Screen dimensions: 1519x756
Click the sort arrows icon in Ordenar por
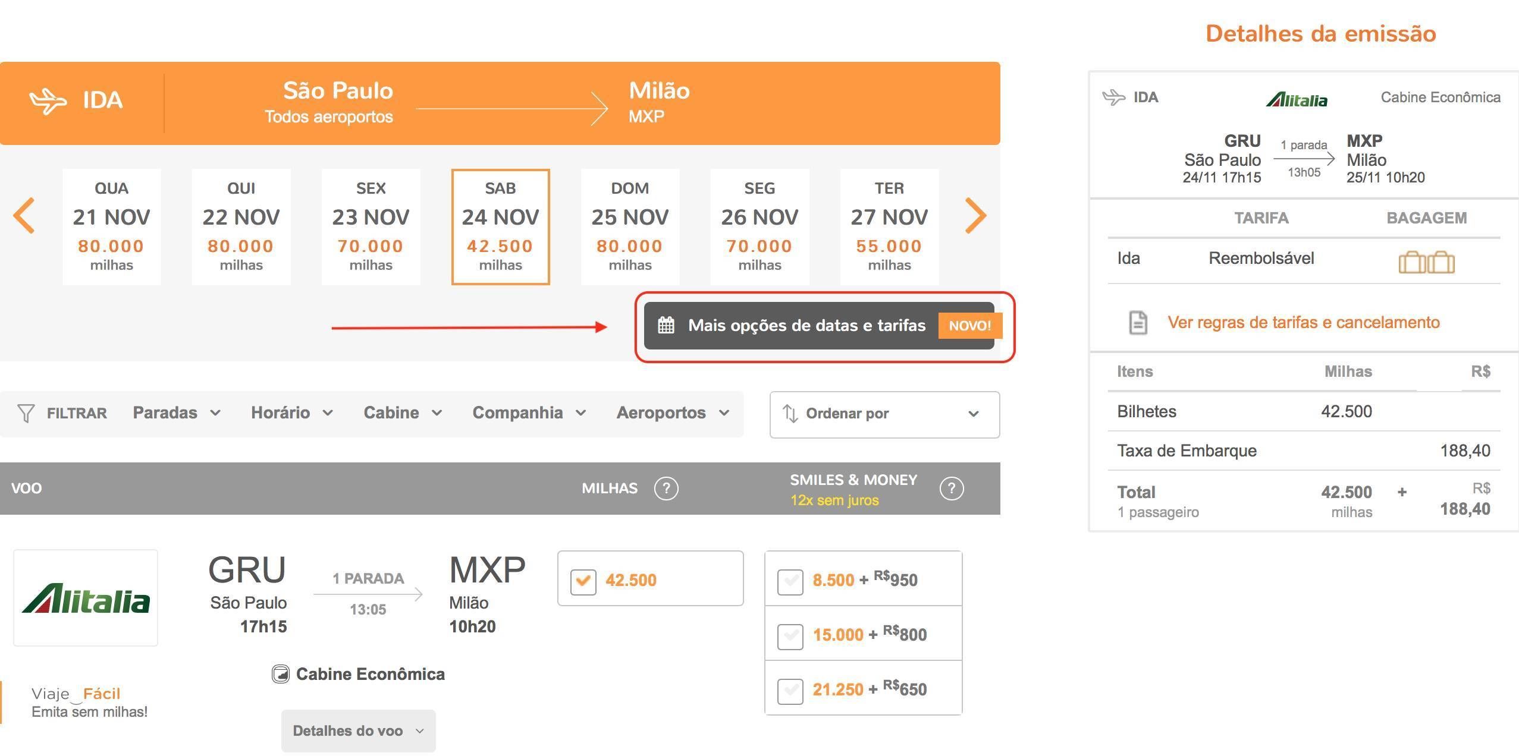pos(790,413)
